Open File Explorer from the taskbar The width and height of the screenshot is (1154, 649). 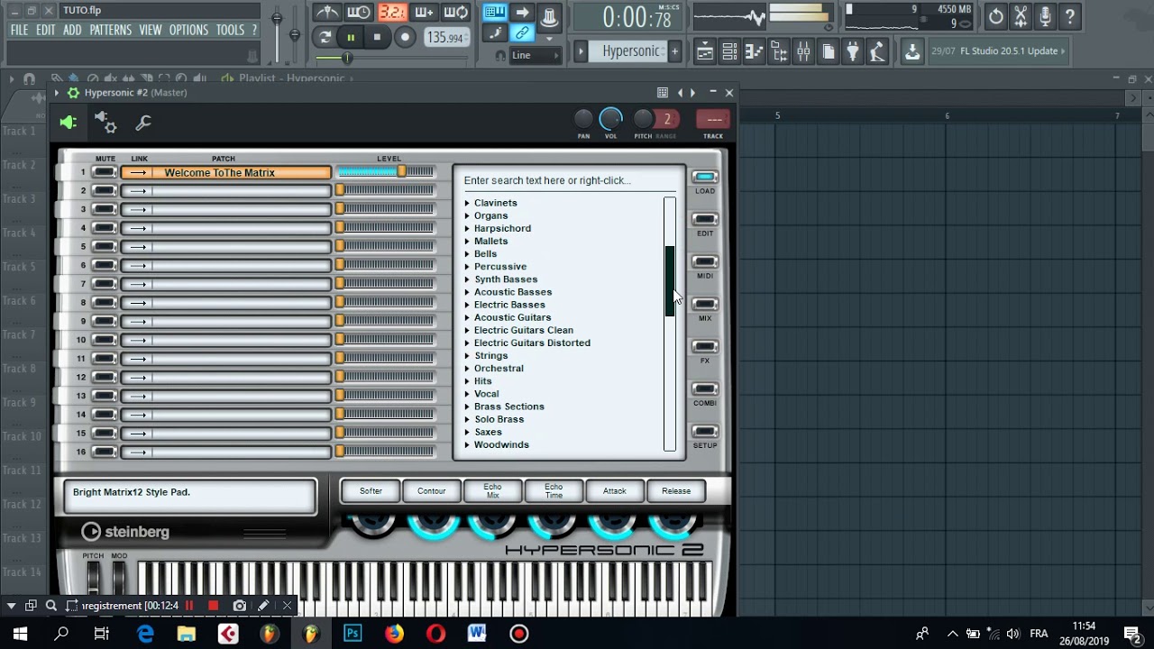tap(187, 634)
